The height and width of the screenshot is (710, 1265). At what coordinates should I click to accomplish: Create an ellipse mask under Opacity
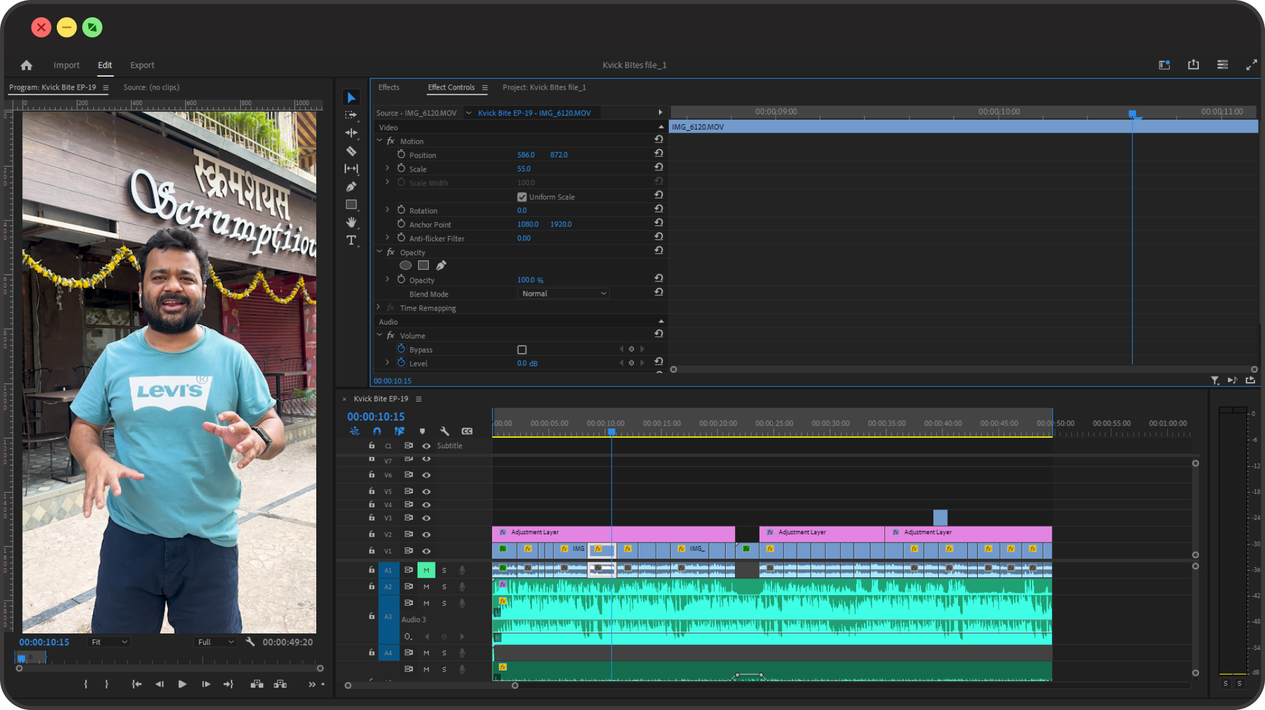click(x=405, y=265)
